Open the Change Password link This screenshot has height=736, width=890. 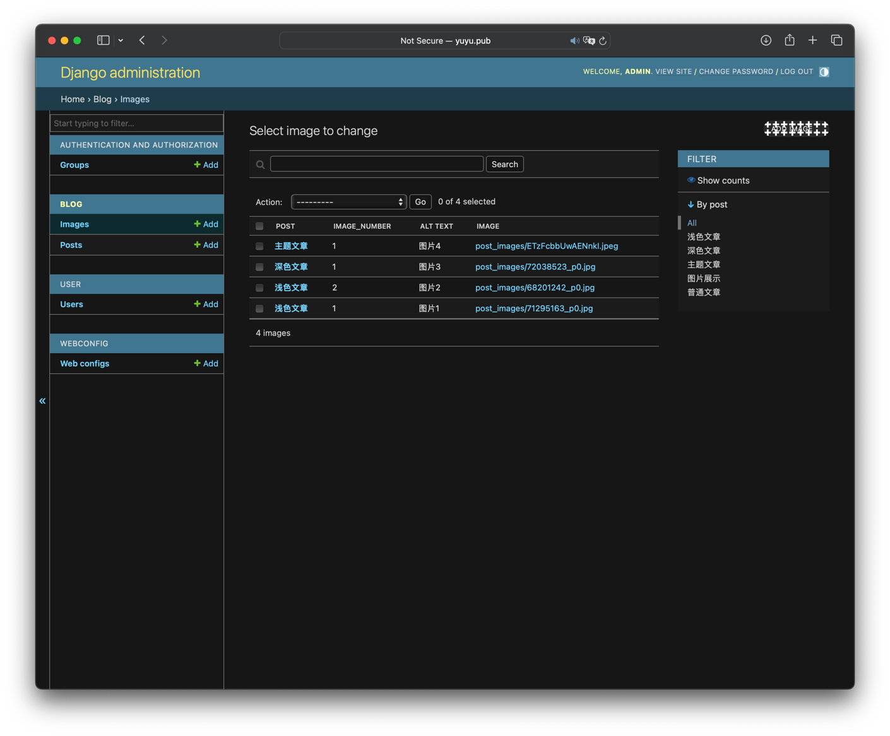coord(736,72)
